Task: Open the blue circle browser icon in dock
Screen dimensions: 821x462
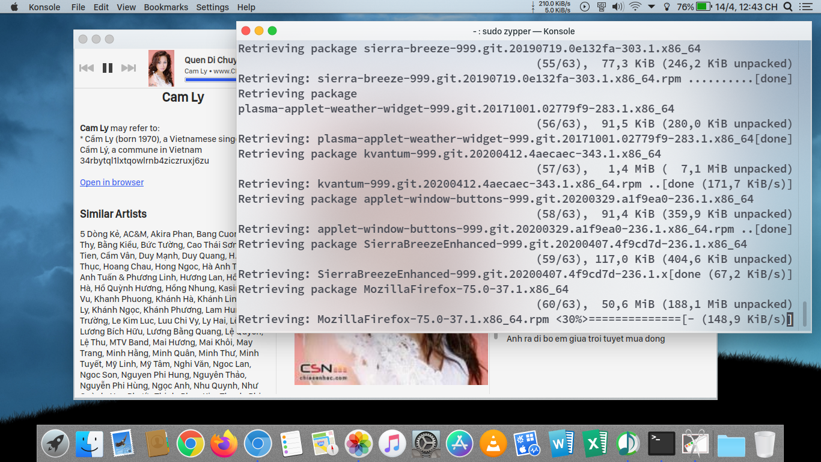Action: click(258, 444)
